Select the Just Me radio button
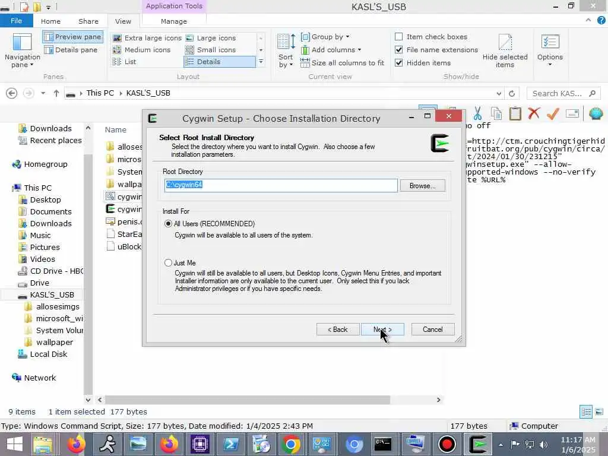 point(168,263)
